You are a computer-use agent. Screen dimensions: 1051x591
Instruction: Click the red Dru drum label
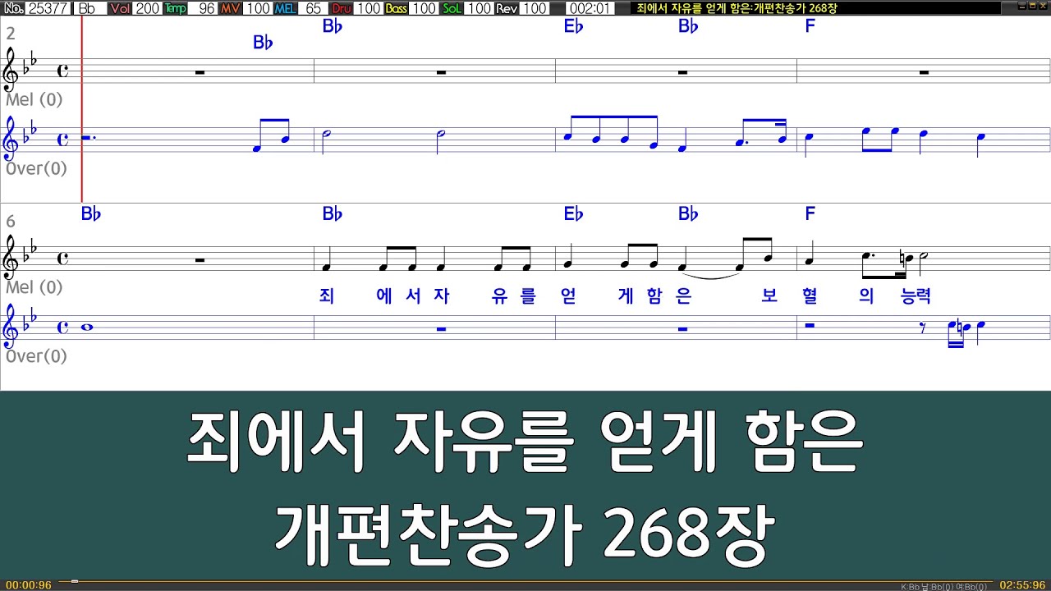[341, 8]
